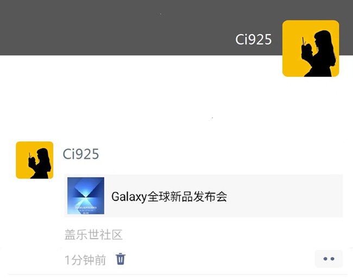Tap the small yellow avatar beside the post

[34, 160]
